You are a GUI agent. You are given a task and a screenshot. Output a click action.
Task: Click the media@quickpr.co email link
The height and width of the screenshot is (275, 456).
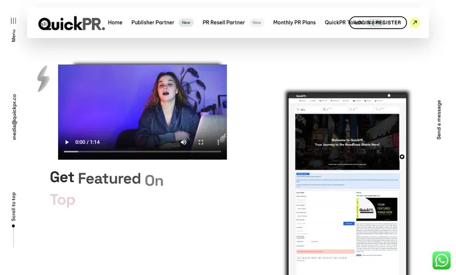tap(14, 117)
